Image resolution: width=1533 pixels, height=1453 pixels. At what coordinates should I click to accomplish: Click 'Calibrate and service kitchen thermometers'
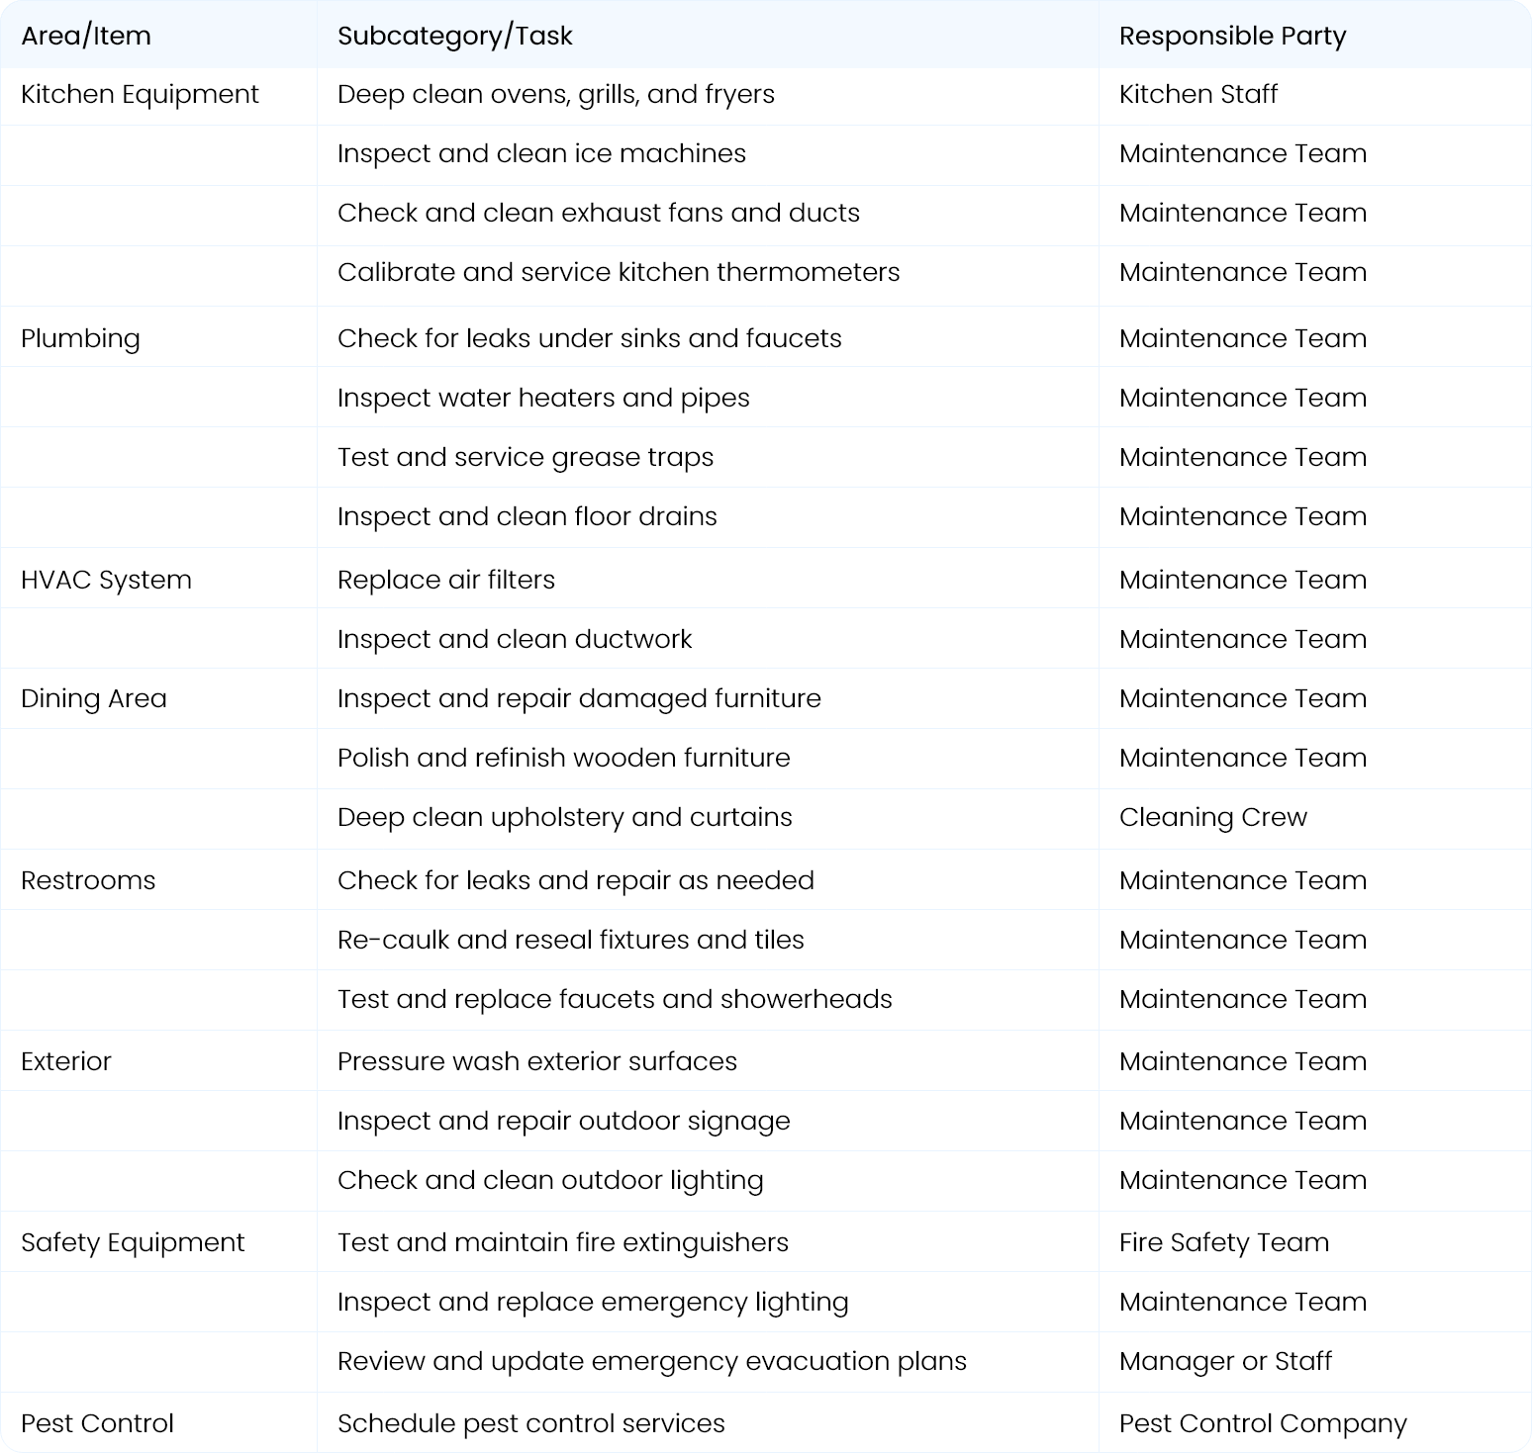tap(619, 272)
